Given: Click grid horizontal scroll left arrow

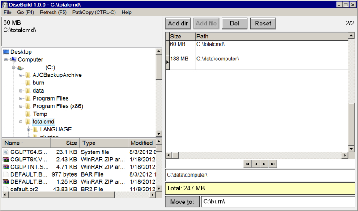Looking at the screenshot, I should pyautogui.click(x=169, y=155).
